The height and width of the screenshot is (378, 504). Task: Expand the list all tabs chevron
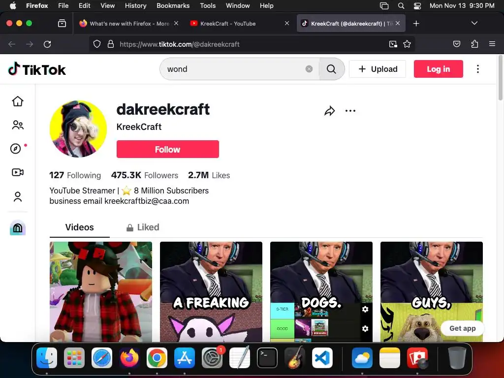pyautogui.click(x=474, y=23)
